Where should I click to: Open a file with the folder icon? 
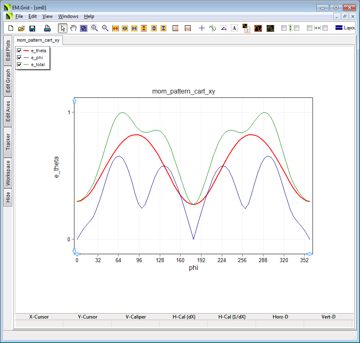click(22, 28)
